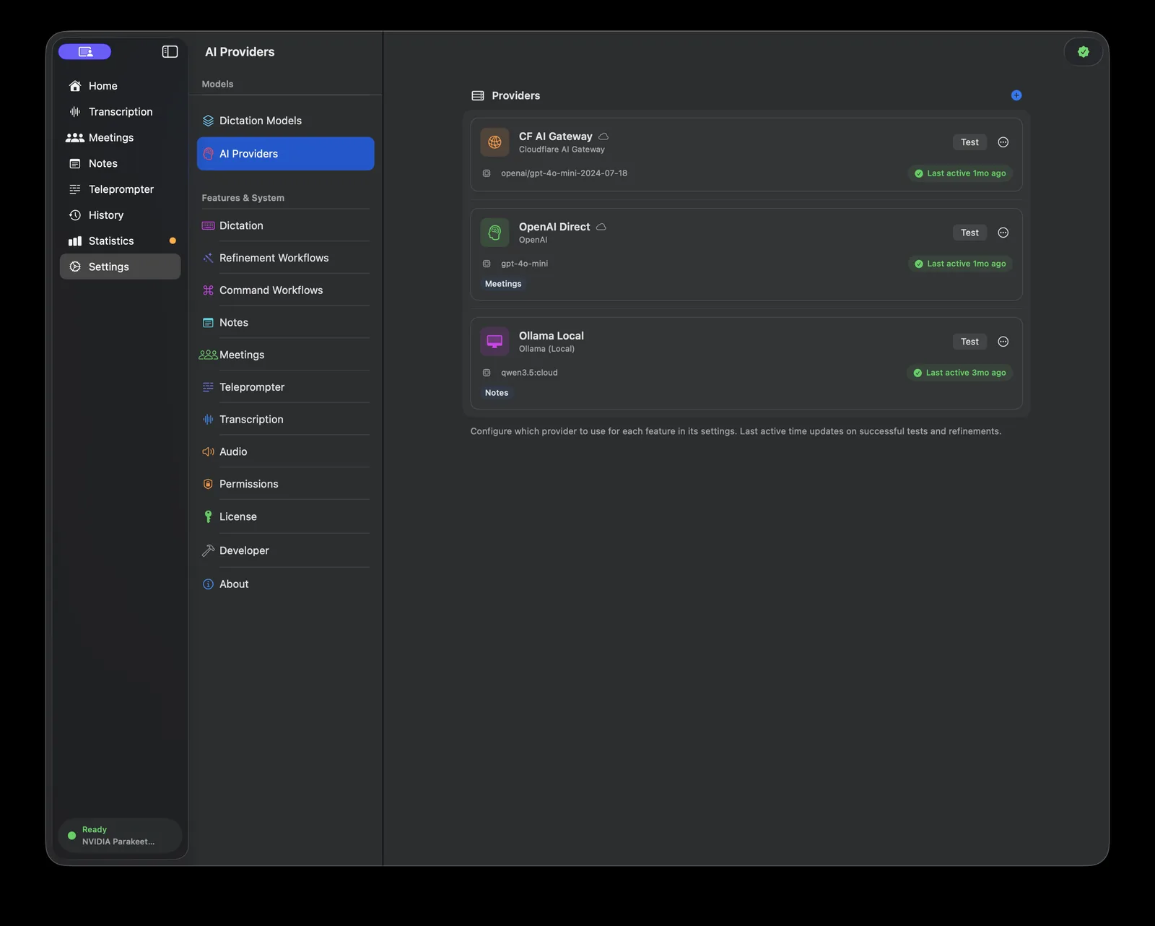Click cloud icon next to OpenAI Direct

(x=601, y=227)
